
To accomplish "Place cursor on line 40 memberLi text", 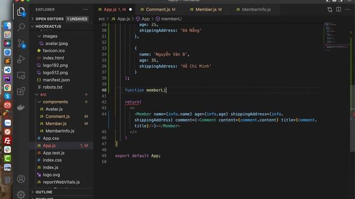I will pos(156,90).
